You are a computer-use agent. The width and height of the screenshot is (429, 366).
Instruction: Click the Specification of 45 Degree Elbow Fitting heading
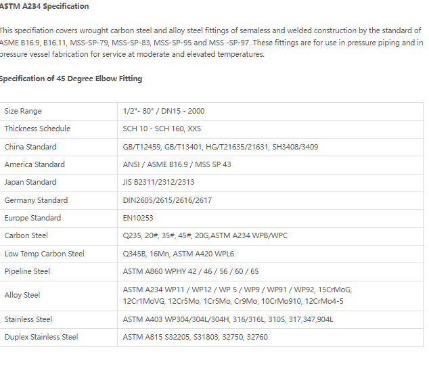(71, 78)
